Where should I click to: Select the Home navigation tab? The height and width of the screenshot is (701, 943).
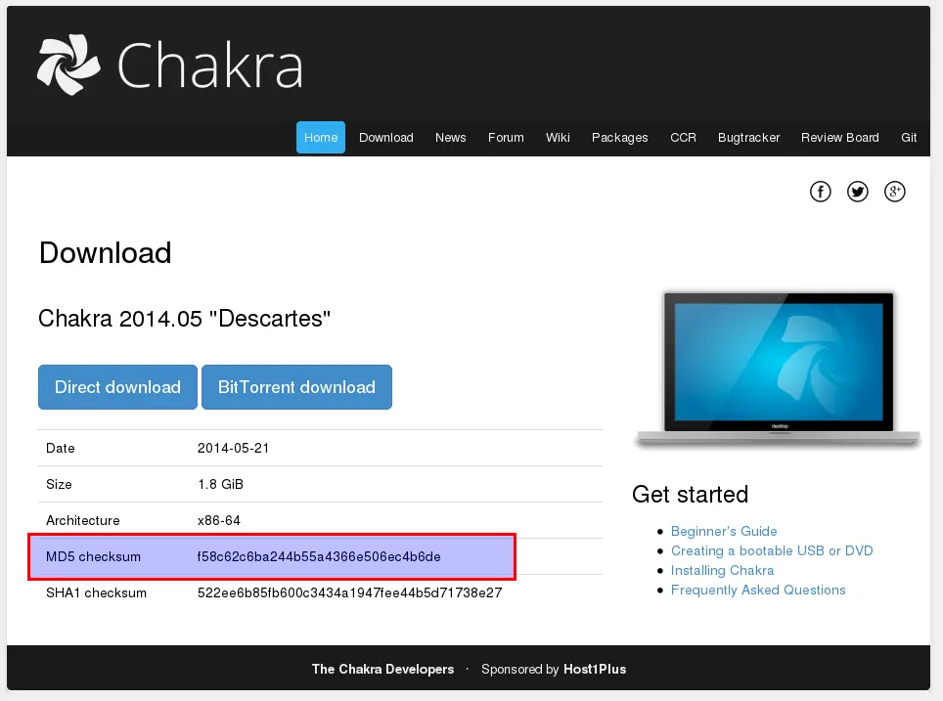click(321, 138)
